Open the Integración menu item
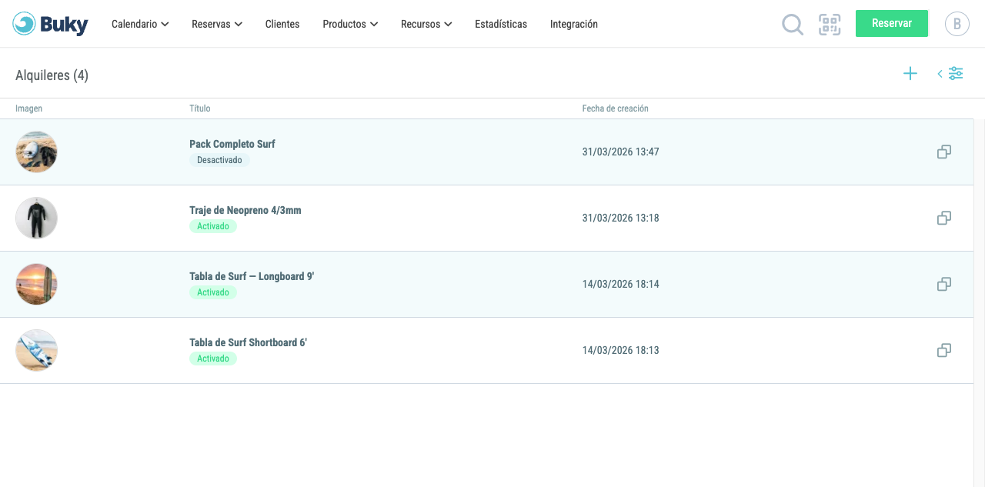 coord(574,25)
